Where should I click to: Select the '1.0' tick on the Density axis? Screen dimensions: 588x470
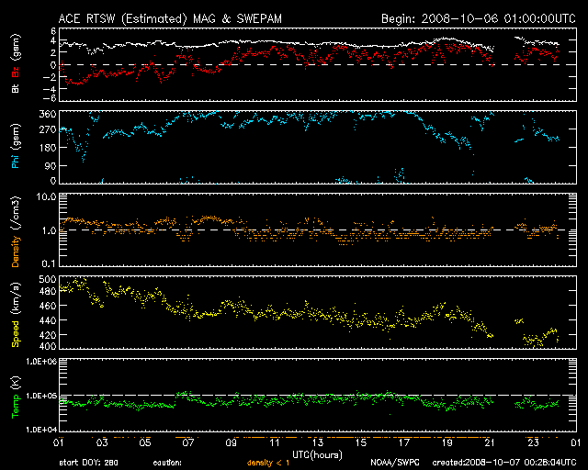[49, 230]
